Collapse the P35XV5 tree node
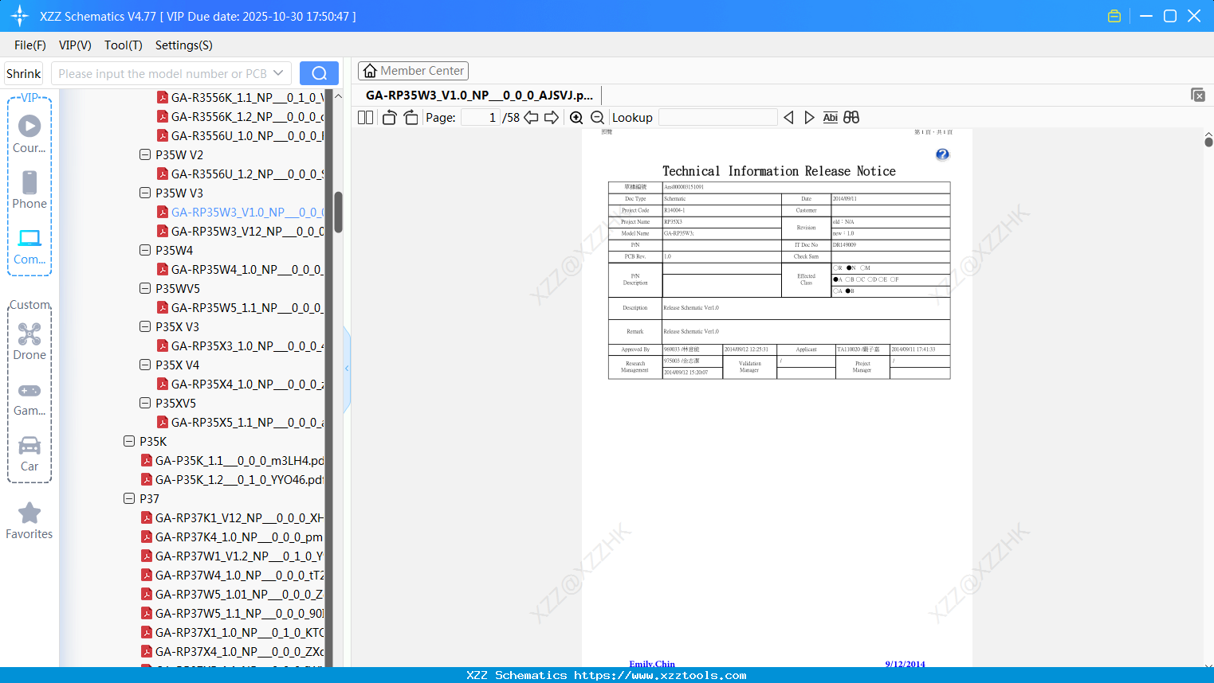The width and height of the screenshot is (1214, 683). click(145, 403)
